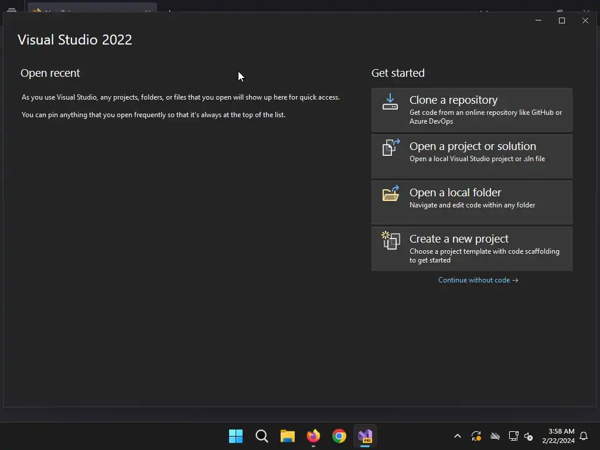This screenshot has width=600, height=450.
Task: Choose Open a project or solution title
Action: point(473,146)
